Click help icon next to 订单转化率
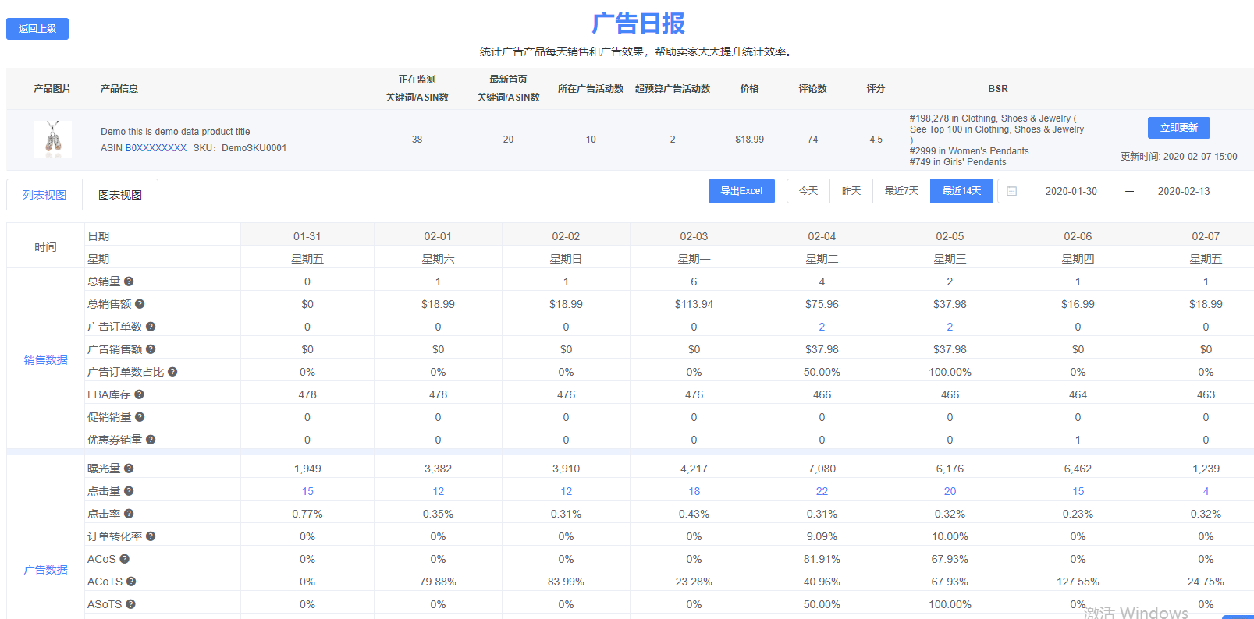1254x619 pixels. 151,536
